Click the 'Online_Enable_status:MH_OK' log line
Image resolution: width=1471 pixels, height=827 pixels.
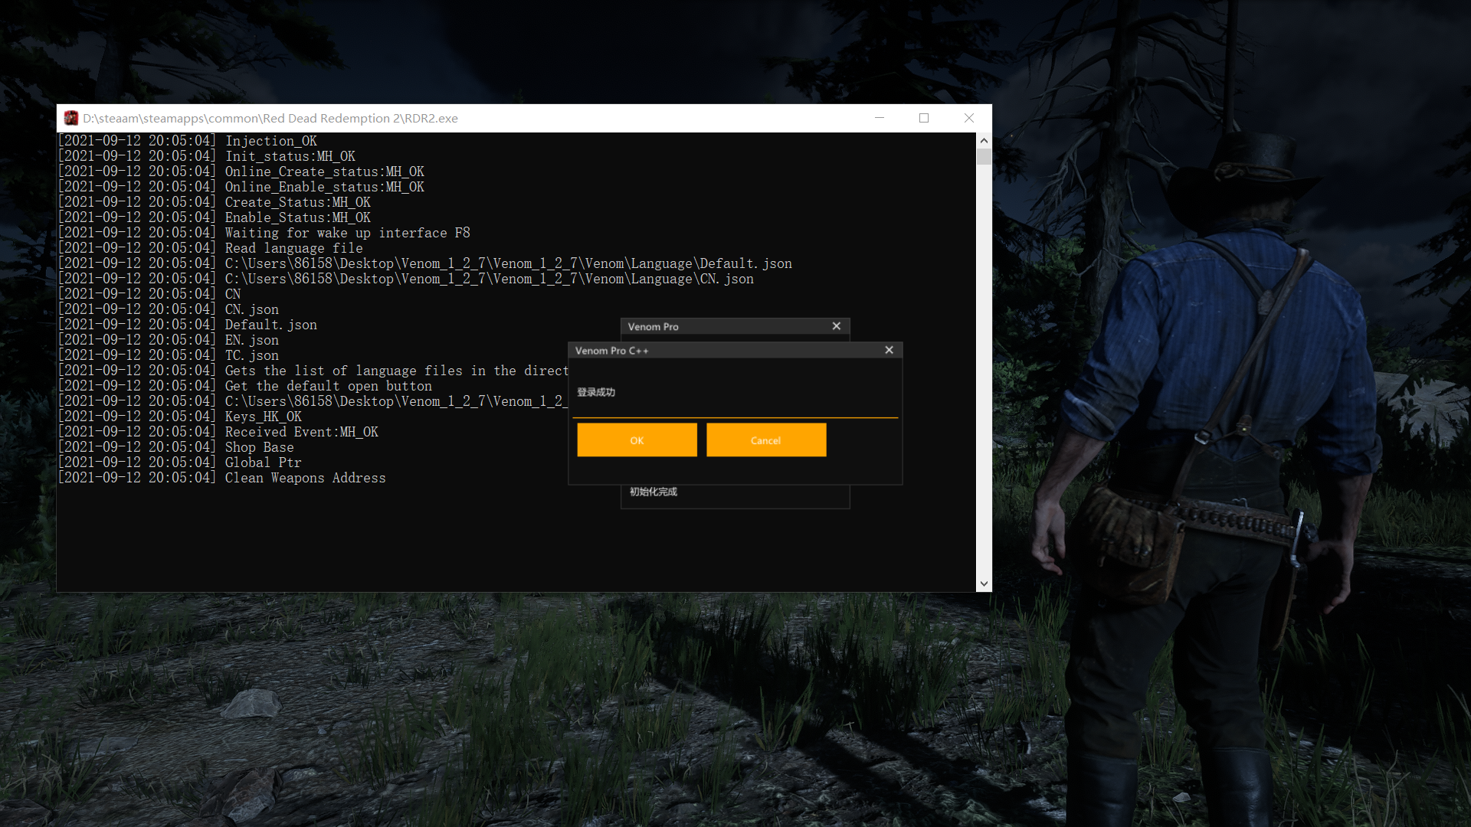pos(241,187)
